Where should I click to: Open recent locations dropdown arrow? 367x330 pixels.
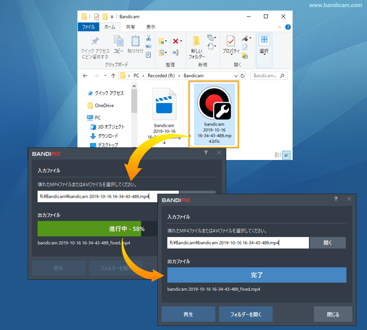(x=106, y=75)
